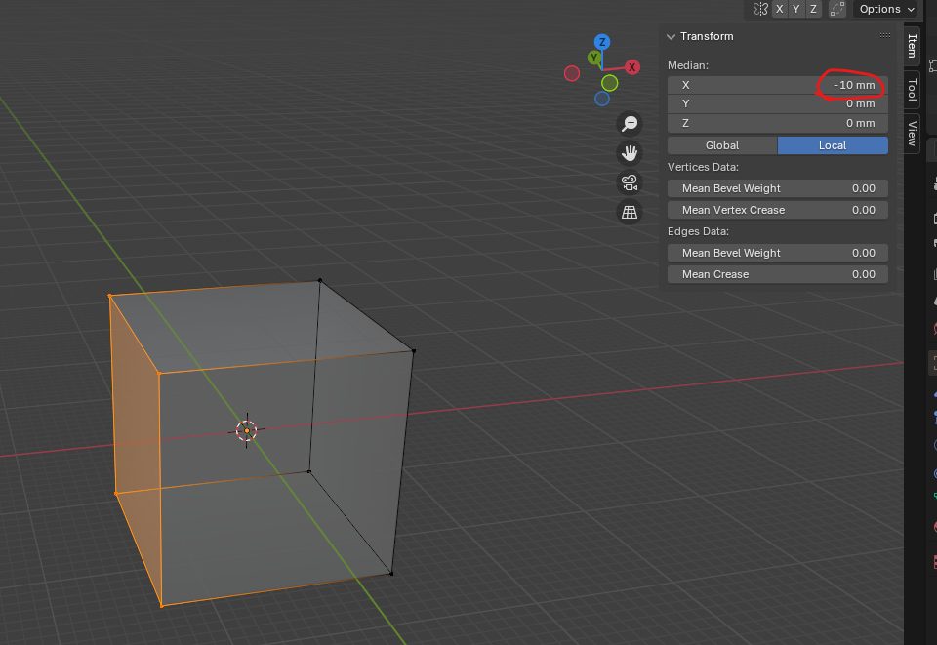
Task: Click the Mean Crease field
Action: (778, 274)
